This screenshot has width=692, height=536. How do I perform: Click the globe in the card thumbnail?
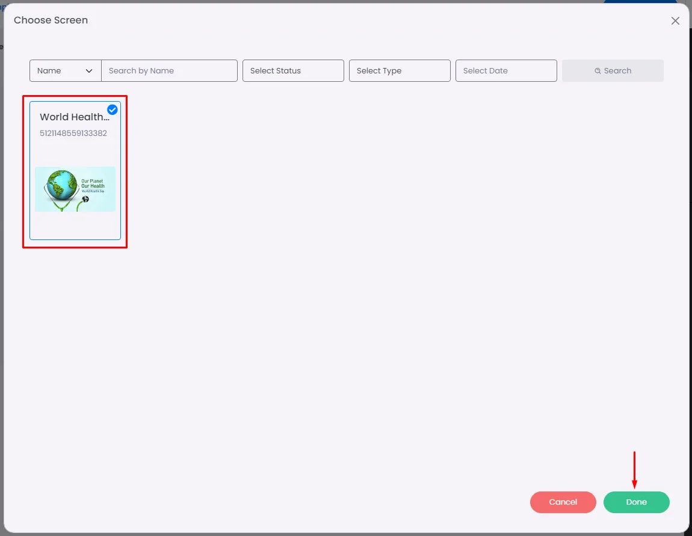pyautogui.click(x=61, y=186)
